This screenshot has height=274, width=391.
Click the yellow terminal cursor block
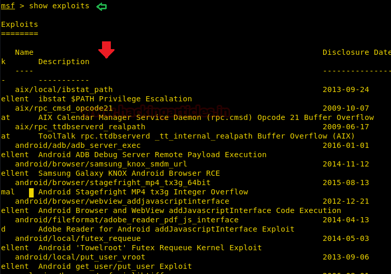31,193
